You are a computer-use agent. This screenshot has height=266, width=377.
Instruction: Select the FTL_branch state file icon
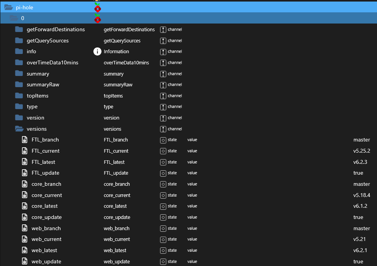coord(25,140)
